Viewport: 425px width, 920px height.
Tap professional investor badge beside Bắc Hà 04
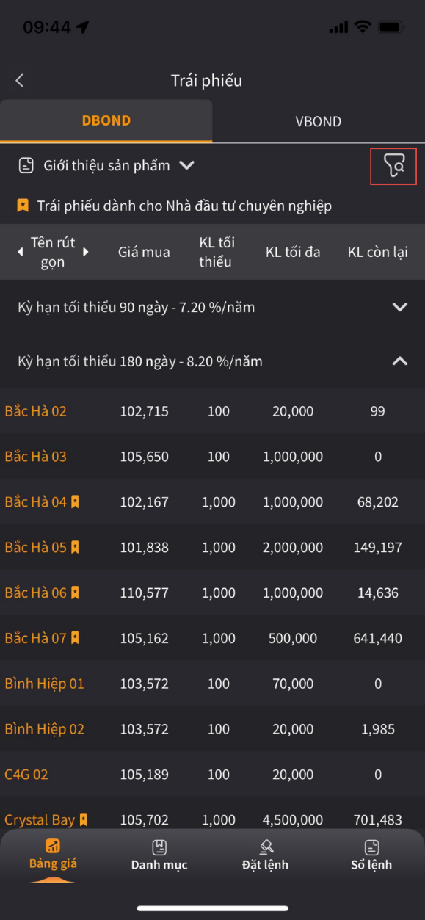(x=75, y=502)
